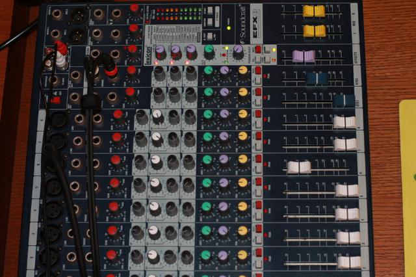Grab the lower yellow master fader

click(315, 31)
